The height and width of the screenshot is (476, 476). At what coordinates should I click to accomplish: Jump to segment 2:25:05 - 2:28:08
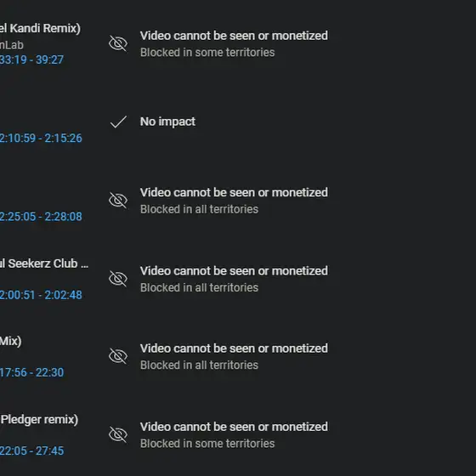click(41, 217)
